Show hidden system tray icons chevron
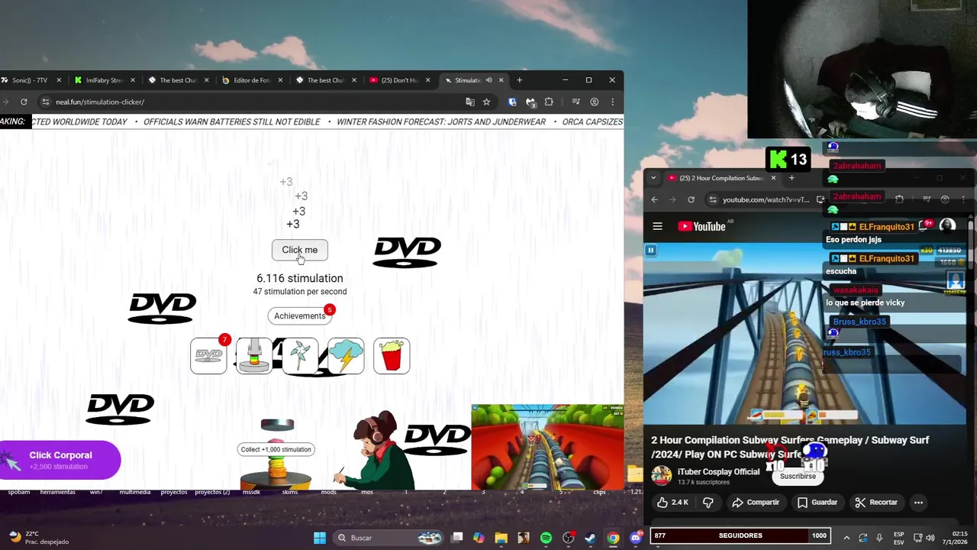Viewport: 977px width, 550px height. 846,538
